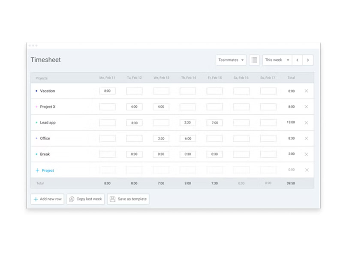
Task: Click the Thursday 9:00 daily total
Action: point(188,183)
